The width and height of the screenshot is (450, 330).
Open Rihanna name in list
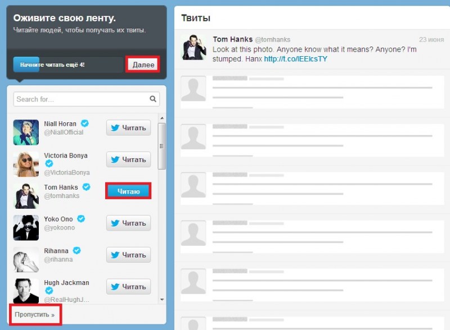[56, 251]
